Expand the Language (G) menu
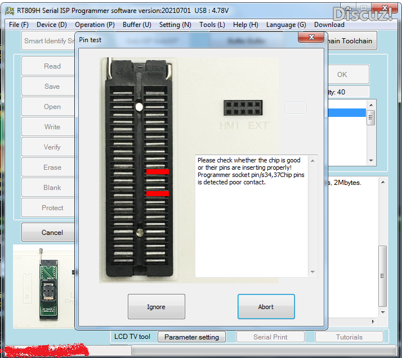The image size is (402, 358). point(286,25)
